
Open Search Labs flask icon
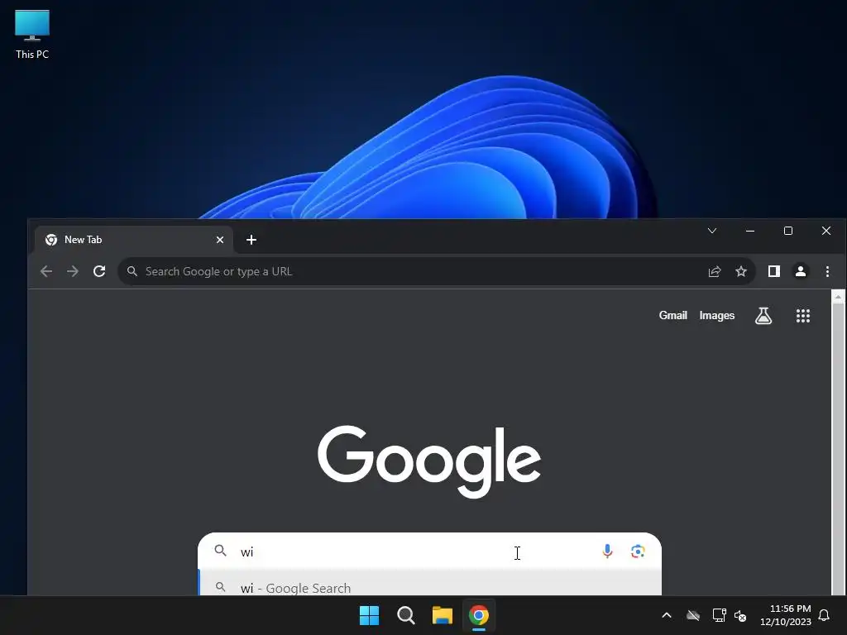tap(763, 315)
